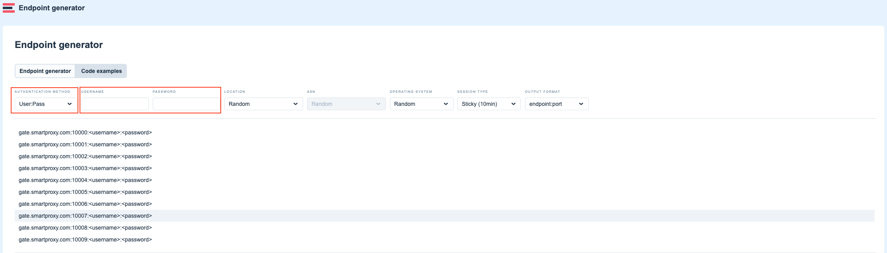
Task: Click the Endpoint generator page heading
Action: tap(59, 45)
